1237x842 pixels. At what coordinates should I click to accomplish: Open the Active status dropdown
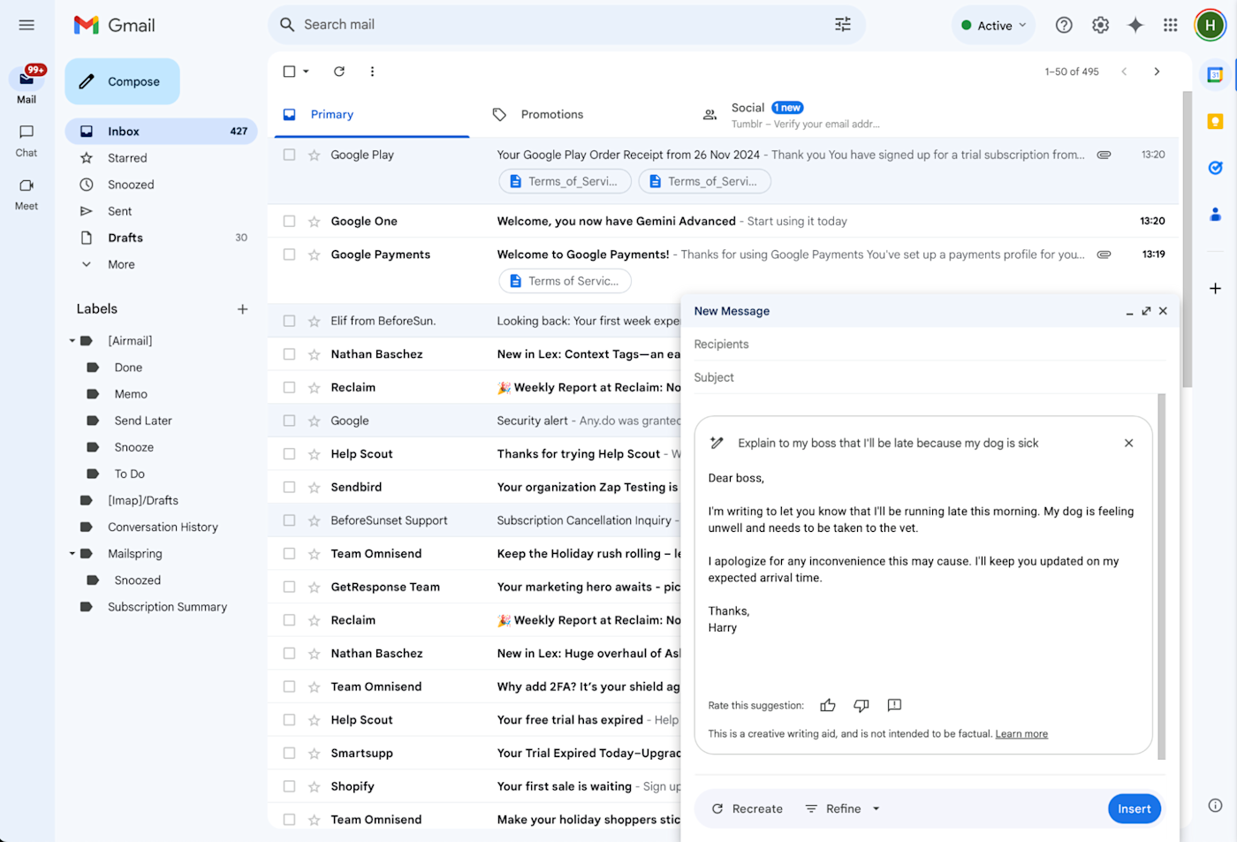[x=993, y=26]
